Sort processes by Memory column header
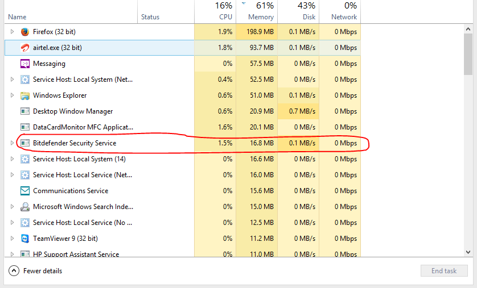The image size is (477, 288). click(257, 12)
